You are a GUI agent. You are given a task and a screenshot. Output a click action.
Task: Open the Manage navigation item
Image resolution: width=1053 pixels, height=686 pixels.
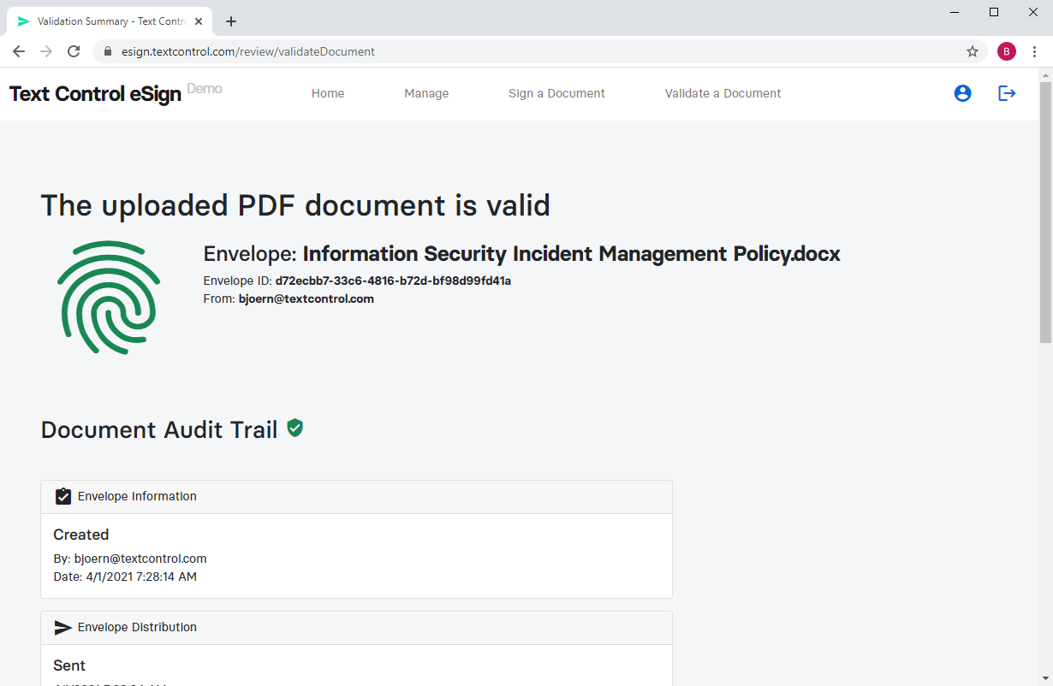(426, 93)
